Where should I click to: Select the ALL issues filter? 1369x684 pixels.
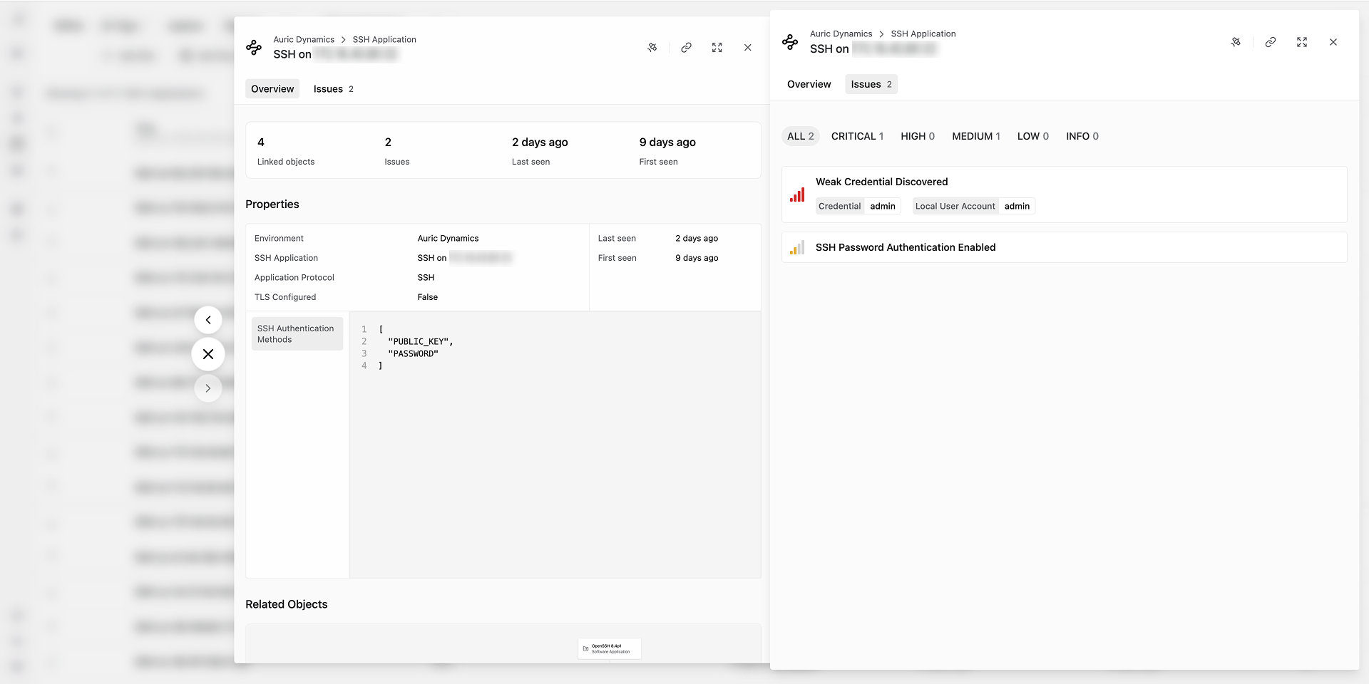coord(800,136)
